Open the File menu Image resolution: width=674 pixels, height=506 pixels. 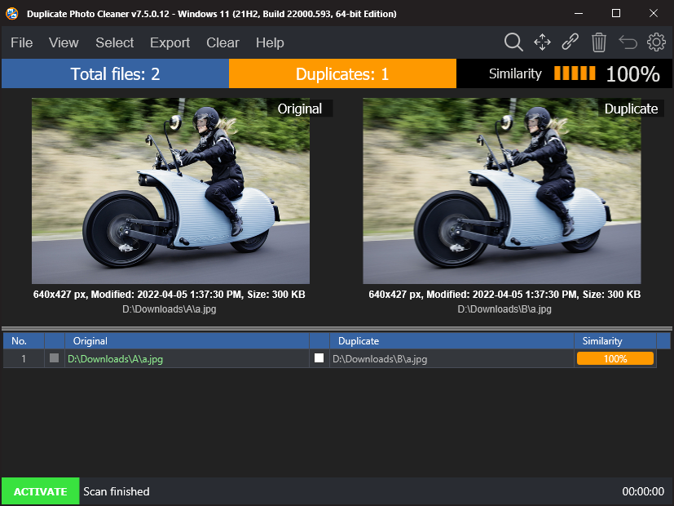22,42
